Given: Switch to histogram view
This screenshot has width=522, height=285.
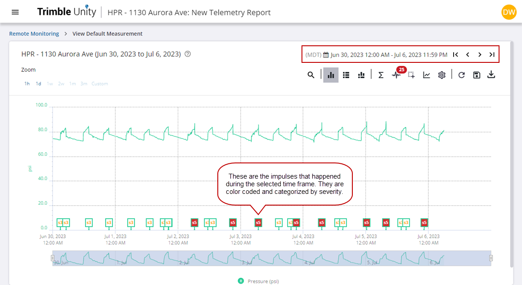Looking at the screenshot, I should [361, 75].
